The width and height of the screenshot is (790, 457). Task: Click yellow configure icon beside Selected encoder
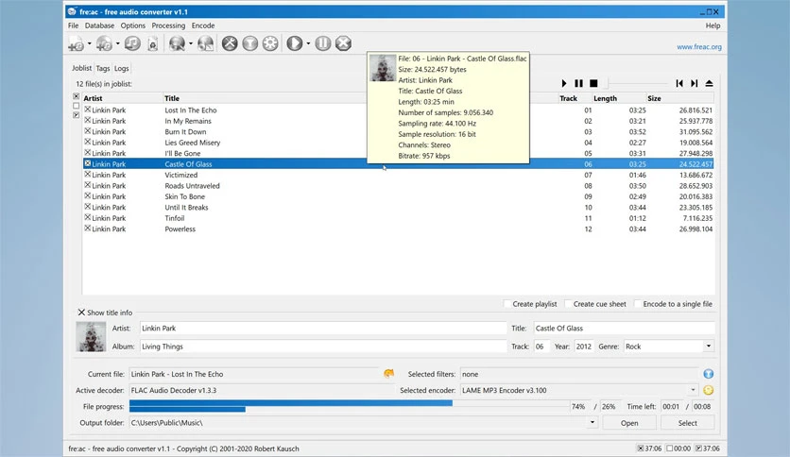click(x=709, y=390)
